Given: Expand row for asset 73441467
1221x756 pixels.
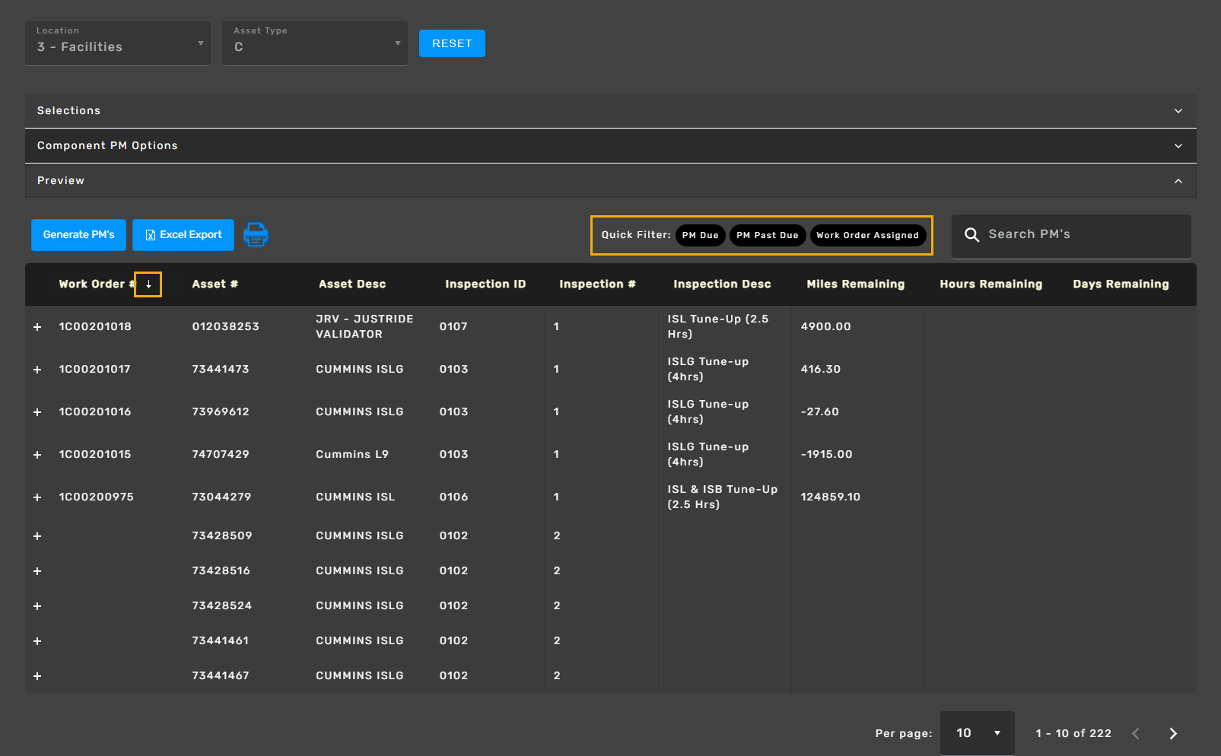Looking at the screenshot, I should 37,676.
